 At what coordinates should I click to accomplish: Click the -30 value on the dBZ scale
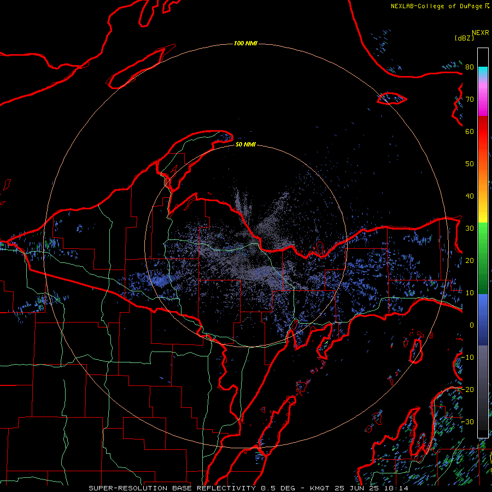(467, 421)
